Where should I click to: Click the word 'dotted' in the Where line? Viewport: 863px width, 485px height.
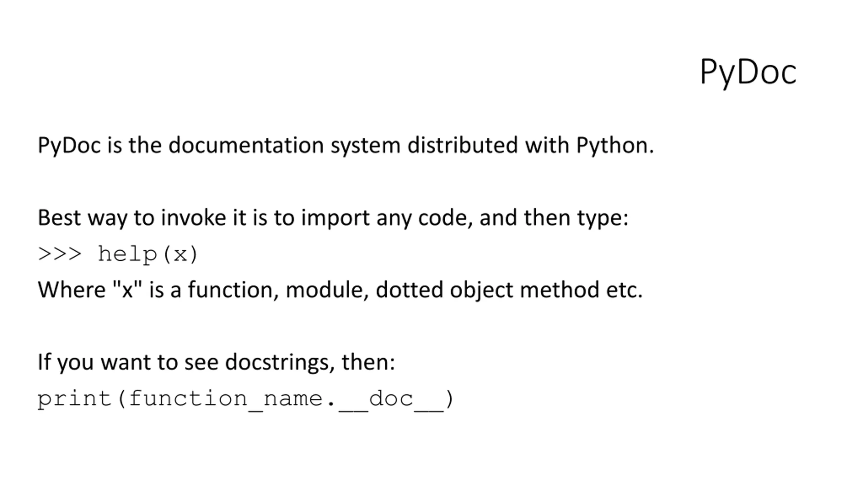pos(409,290)
